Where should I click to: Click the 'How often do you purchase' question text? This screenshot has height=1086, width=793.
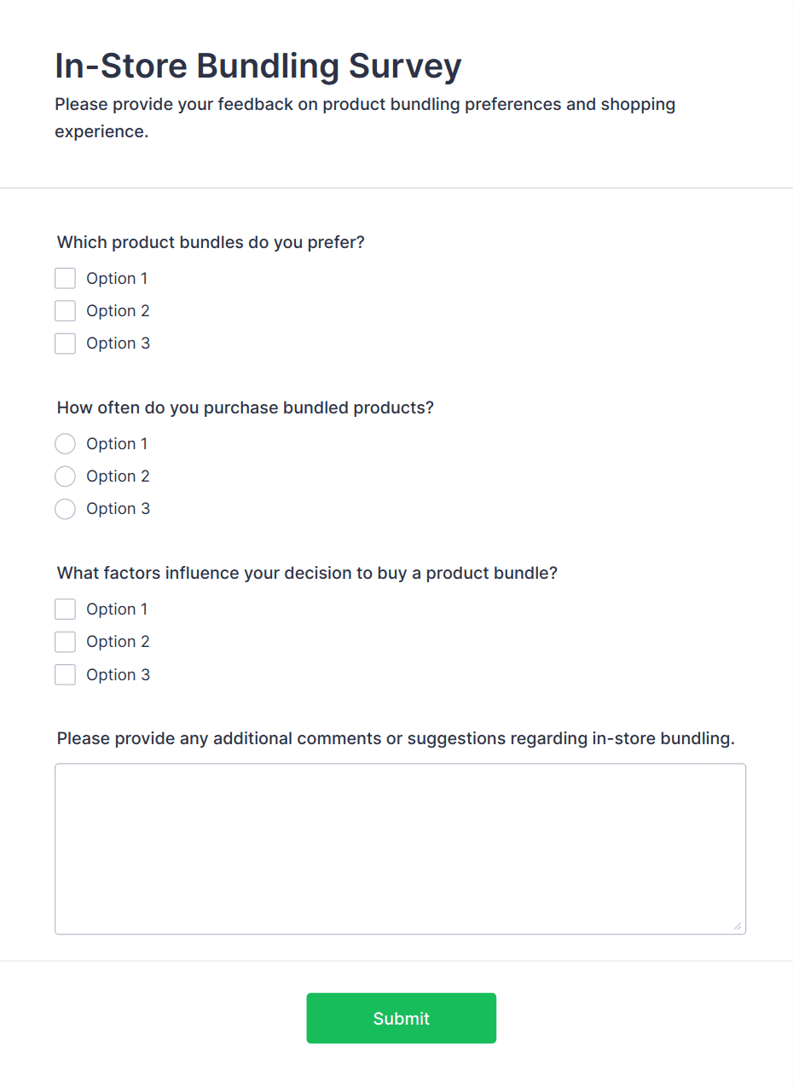click(246, 407)
